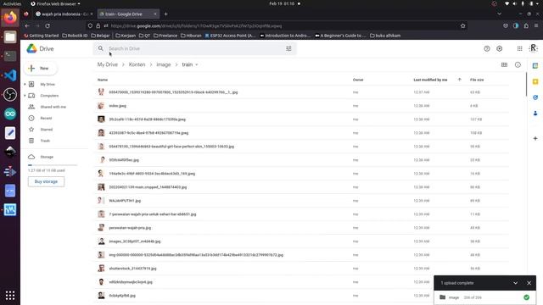Click the search options filter icon
Image resolution: width=543 pixels, height=305 pixels.
point(288,49)
